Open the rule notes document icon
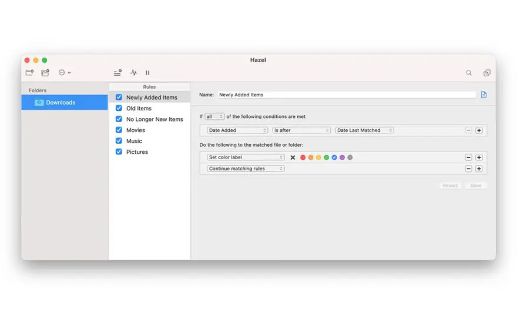Image resolution: width=517 pixels, height=323 pixels. click(484, 95)
